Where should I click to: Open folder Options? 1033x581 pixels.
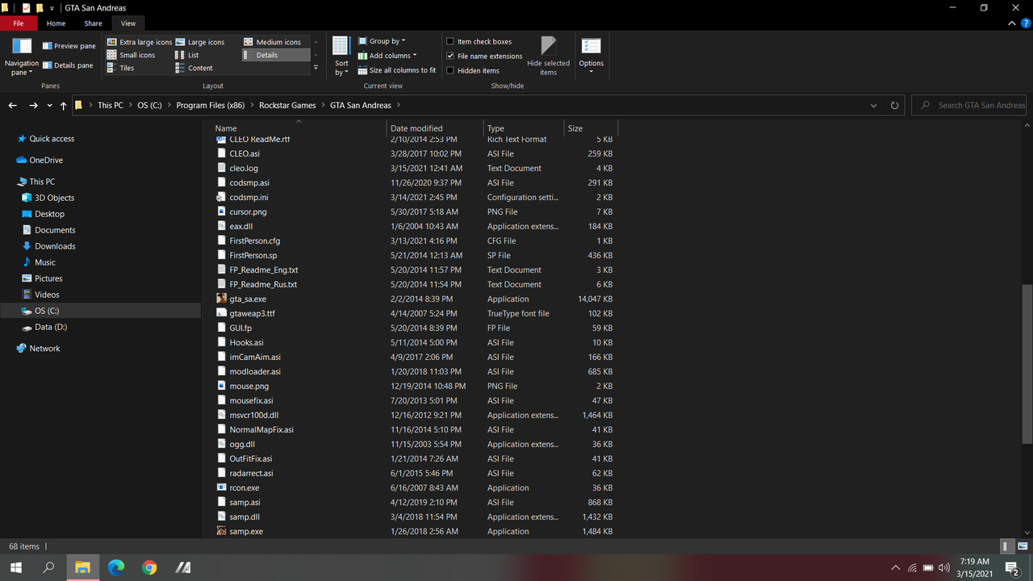pos(591,56)
